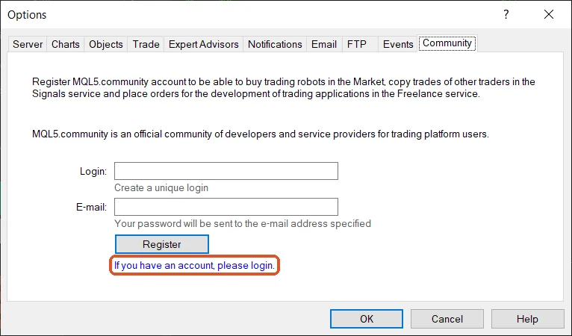Click the 'Create a unique login' hint text

click(x=161, y=187)
